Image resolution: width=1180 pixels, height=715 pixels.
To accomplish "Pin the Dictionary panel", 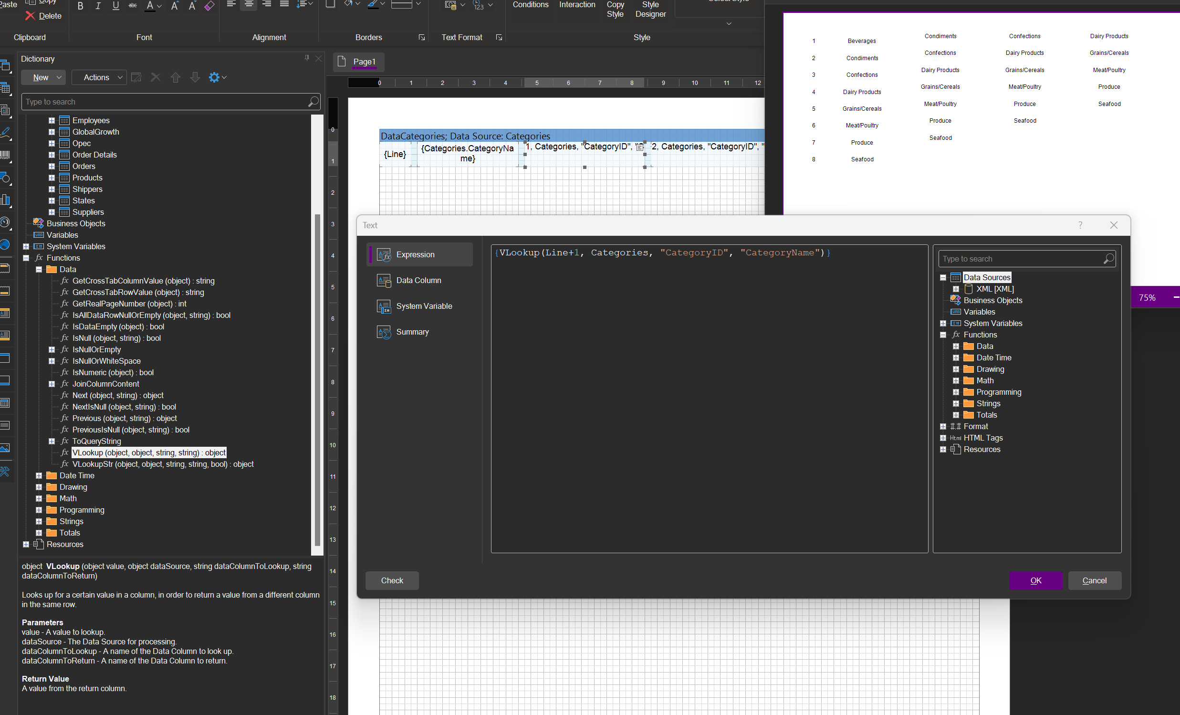I will (307, 58).
